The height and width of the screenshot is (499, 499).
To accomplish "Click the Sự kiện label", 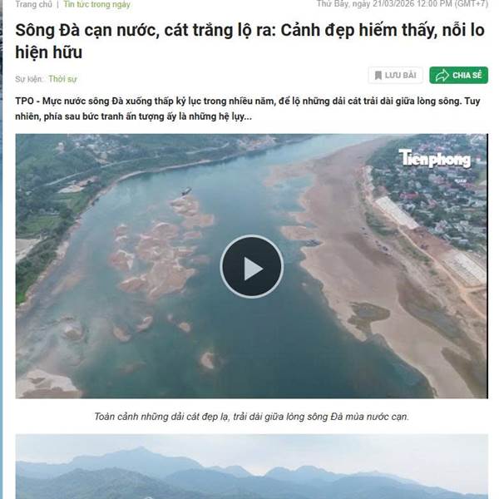I will coord(29,79).
